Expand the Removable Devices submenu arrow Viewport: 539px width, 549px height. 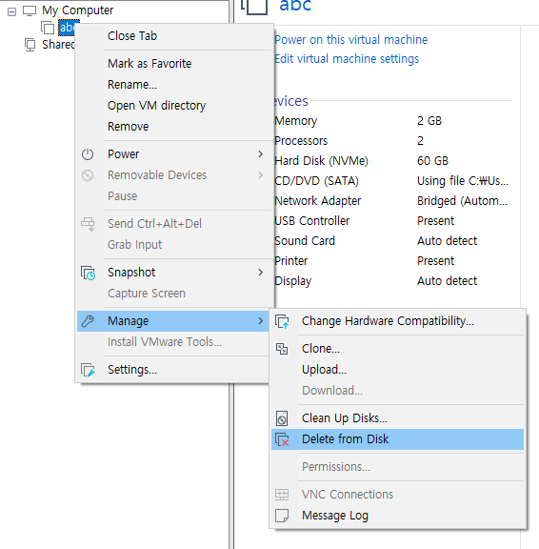click(x=261, y=175)
